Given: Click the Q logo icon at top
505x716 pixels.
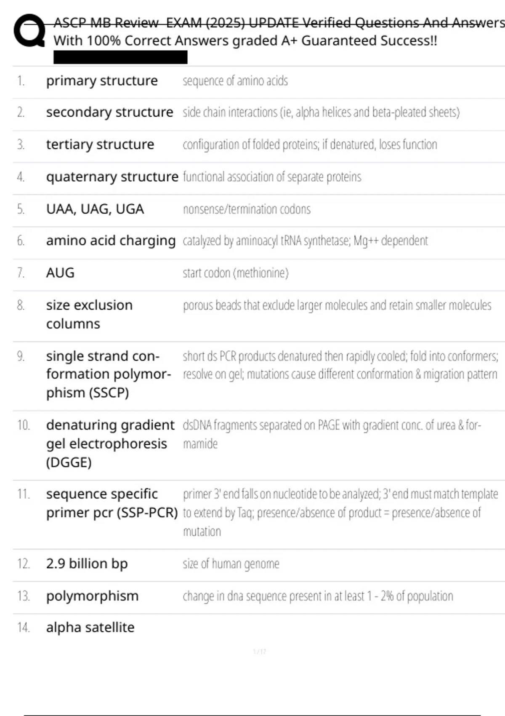Looking at the screenshot, I should [x=29, y=30].
